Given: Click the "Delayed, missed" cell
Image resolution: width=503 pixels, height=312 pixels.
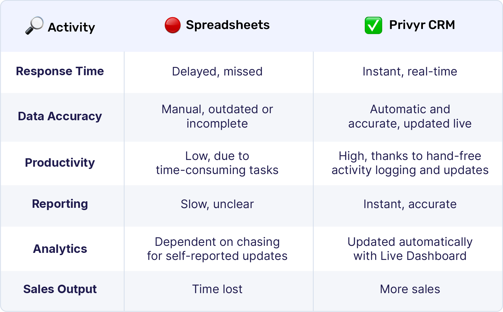Looking at the screenshot, I should click(x=217, y=72).
